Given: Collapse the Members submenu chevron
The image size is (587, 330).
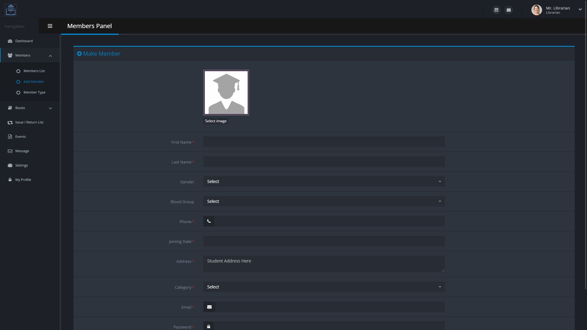Looking at the screenshot, I should (50, 56).
